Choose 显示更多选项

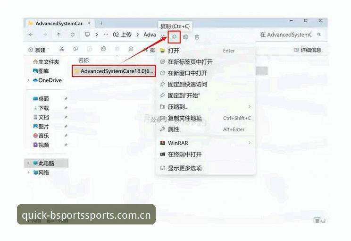coord(206,168)
